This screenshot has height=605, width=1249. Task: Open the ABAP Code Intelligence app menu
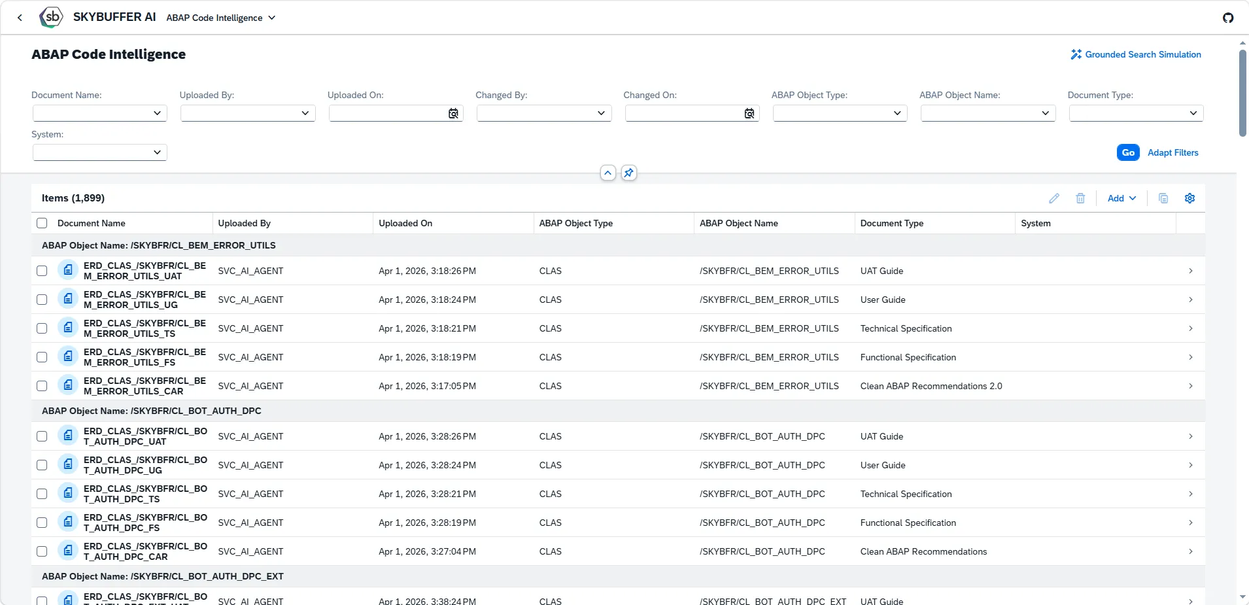(x=221, y=18)
